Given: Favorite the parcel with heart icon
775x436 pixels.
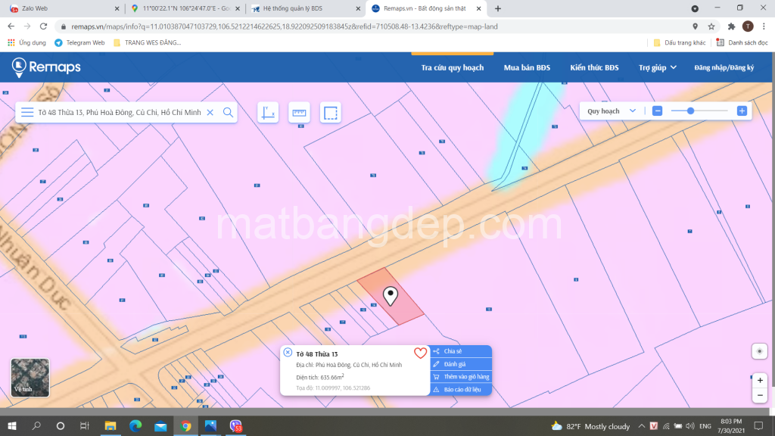Looking at the screenshot, I should click(x=420, y=353).
